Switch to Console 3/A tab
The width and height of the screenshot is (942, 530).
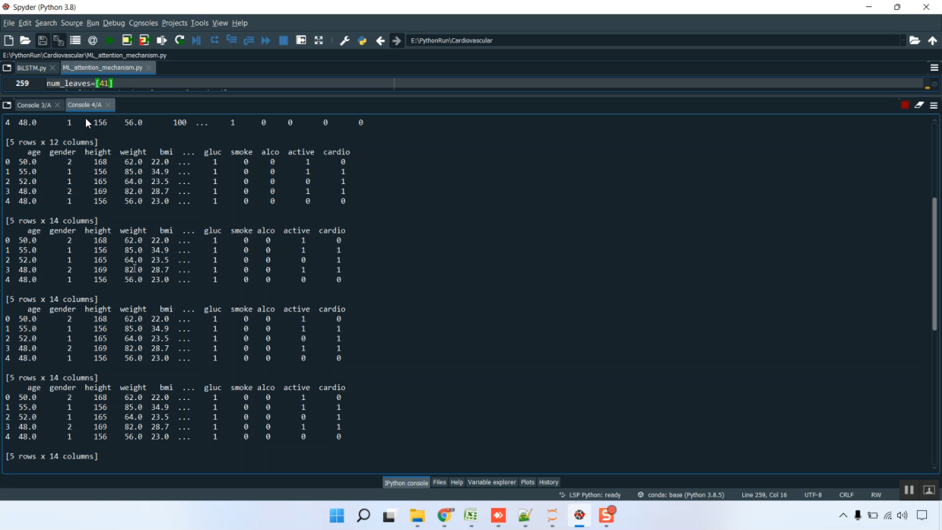pyautogui.click(x=34, y=105)
